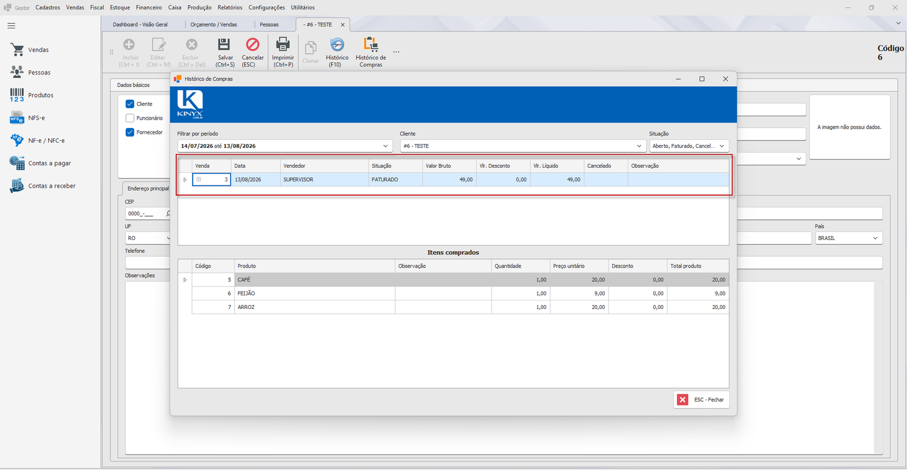
Task: Open Produtos barcode icon in sidebar
Action: point(17,95)
